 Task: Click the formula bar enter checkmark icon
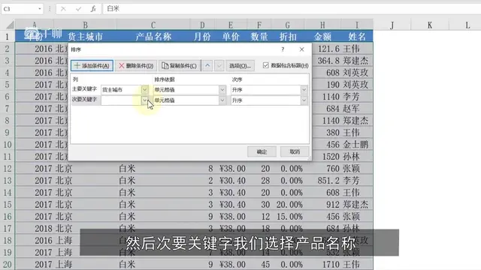(x=78, y=9)
